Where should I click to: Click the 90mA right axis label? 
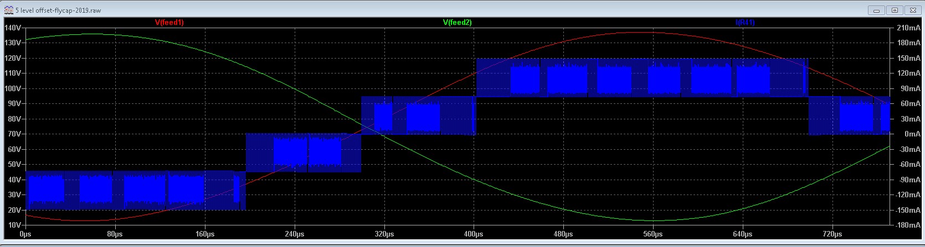click(910, 88)
